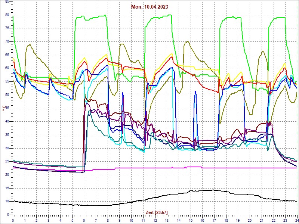Select the 50 value on temperature axis
This screenshot has width=299, height=224.
(x=7, y=95)
